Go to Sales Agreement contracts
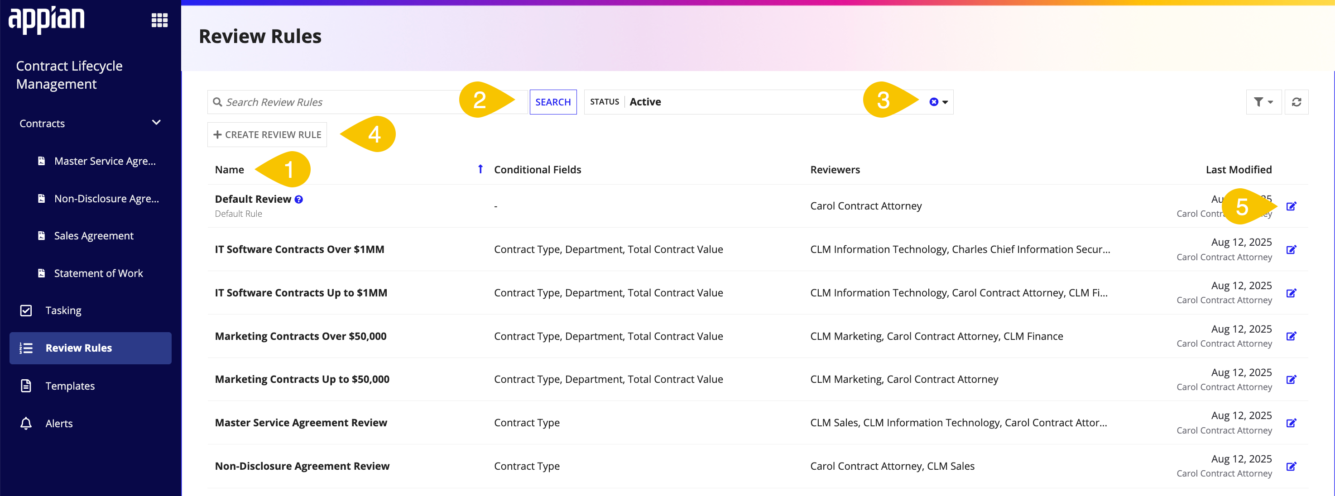This screenshot has width=1335, height=496. pyautogui.click(x=86, y=236)
